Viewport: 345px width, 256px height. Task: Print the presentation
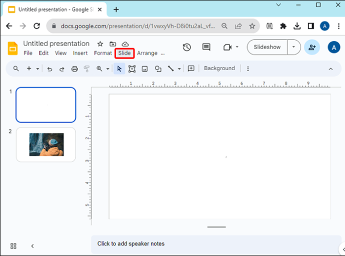[x=74, y=69]
